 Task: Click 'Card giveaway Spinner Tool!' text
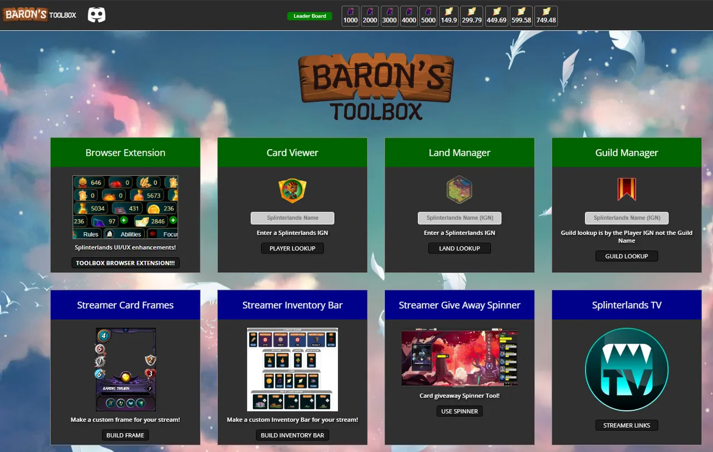[460, 396]
